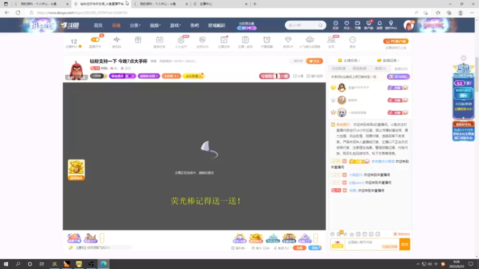Viewport: 479px width, 269px height.
Task: Open the flame icon tagged NEW
Action: (x=181, y=39)
